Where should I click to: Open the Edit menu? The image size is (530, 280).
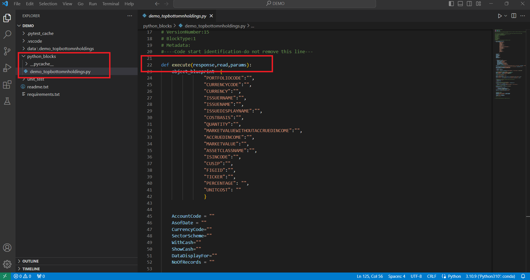pyautogui.click(x=30, y=4)
